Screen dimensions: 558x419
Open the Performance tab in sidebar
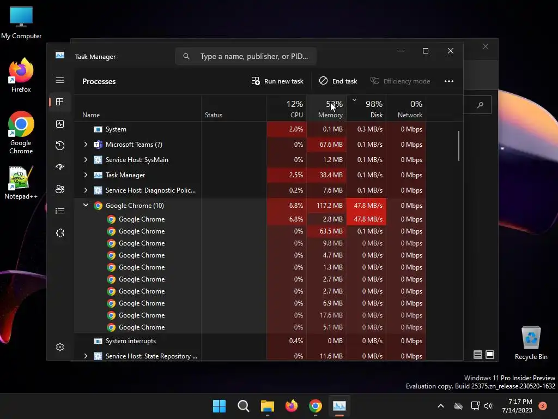pyautogui.click(x=60, y=124)
